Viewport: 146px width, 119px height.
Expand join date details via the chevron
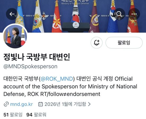tap(89, 104)
